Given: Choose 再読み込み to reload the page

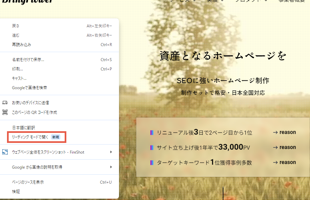Looking at the screenshot, I should click(22, 45).
